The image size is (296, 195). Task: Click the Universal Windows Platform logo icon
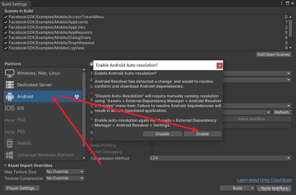tap(10, 155)
